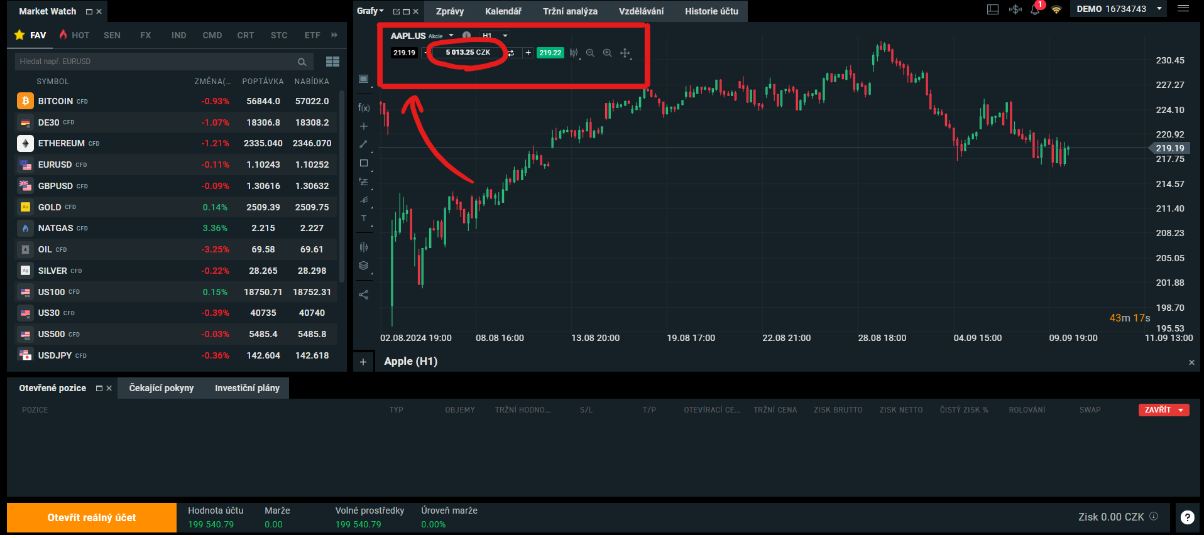Click the share chart icon
Screen dimensions: 1204x540
[x=364, y=294]
